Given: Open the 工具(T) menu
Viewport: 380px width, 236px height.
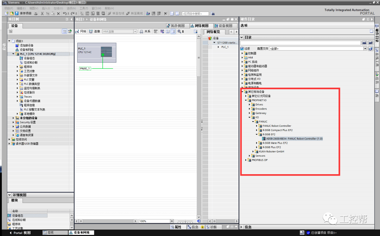Looking at the screenshot, I should point(84,8).
